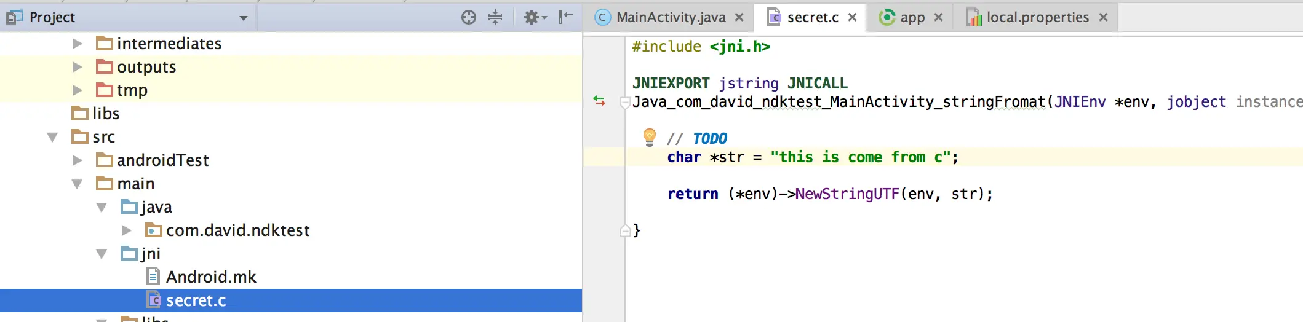
Task: Close the app tab
Action: (938, 17)
